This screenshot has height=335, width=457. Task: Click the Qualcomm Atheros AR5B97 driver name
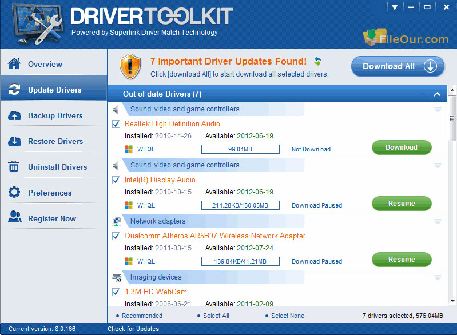click(215, 236)
